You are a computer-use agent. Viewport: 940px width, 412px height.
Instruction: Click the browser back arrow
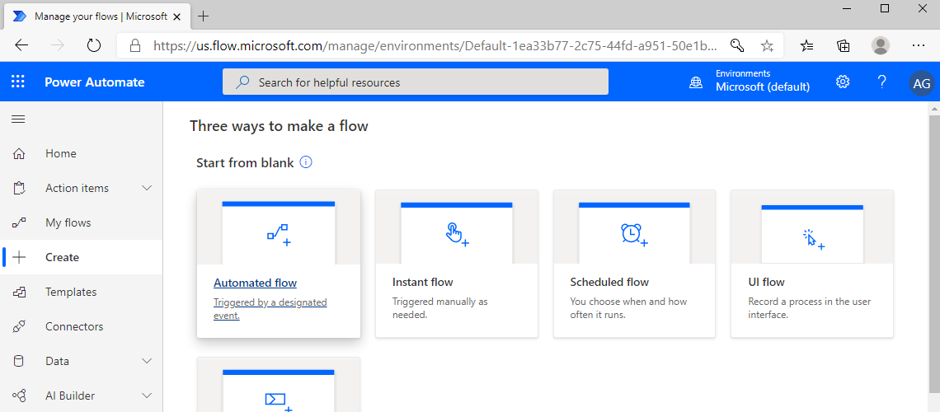pyautogui.click(x=21, y=45)
